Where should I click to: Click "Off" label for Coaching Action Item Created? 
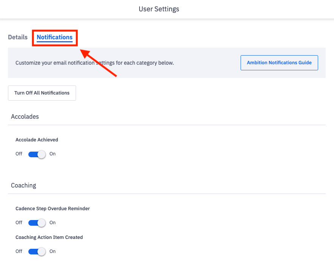[19, 251]
